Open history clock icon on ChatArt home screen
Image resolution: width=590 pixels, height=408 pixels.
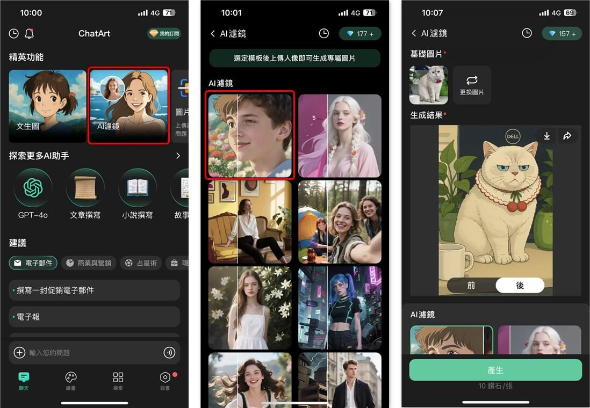(13, 33)
